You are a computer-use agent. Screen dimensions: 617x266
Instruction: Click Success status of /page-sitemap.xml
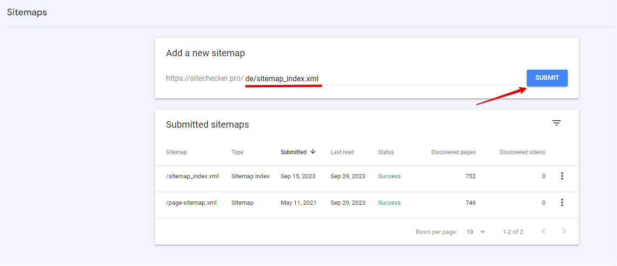(x=389, y=203)
